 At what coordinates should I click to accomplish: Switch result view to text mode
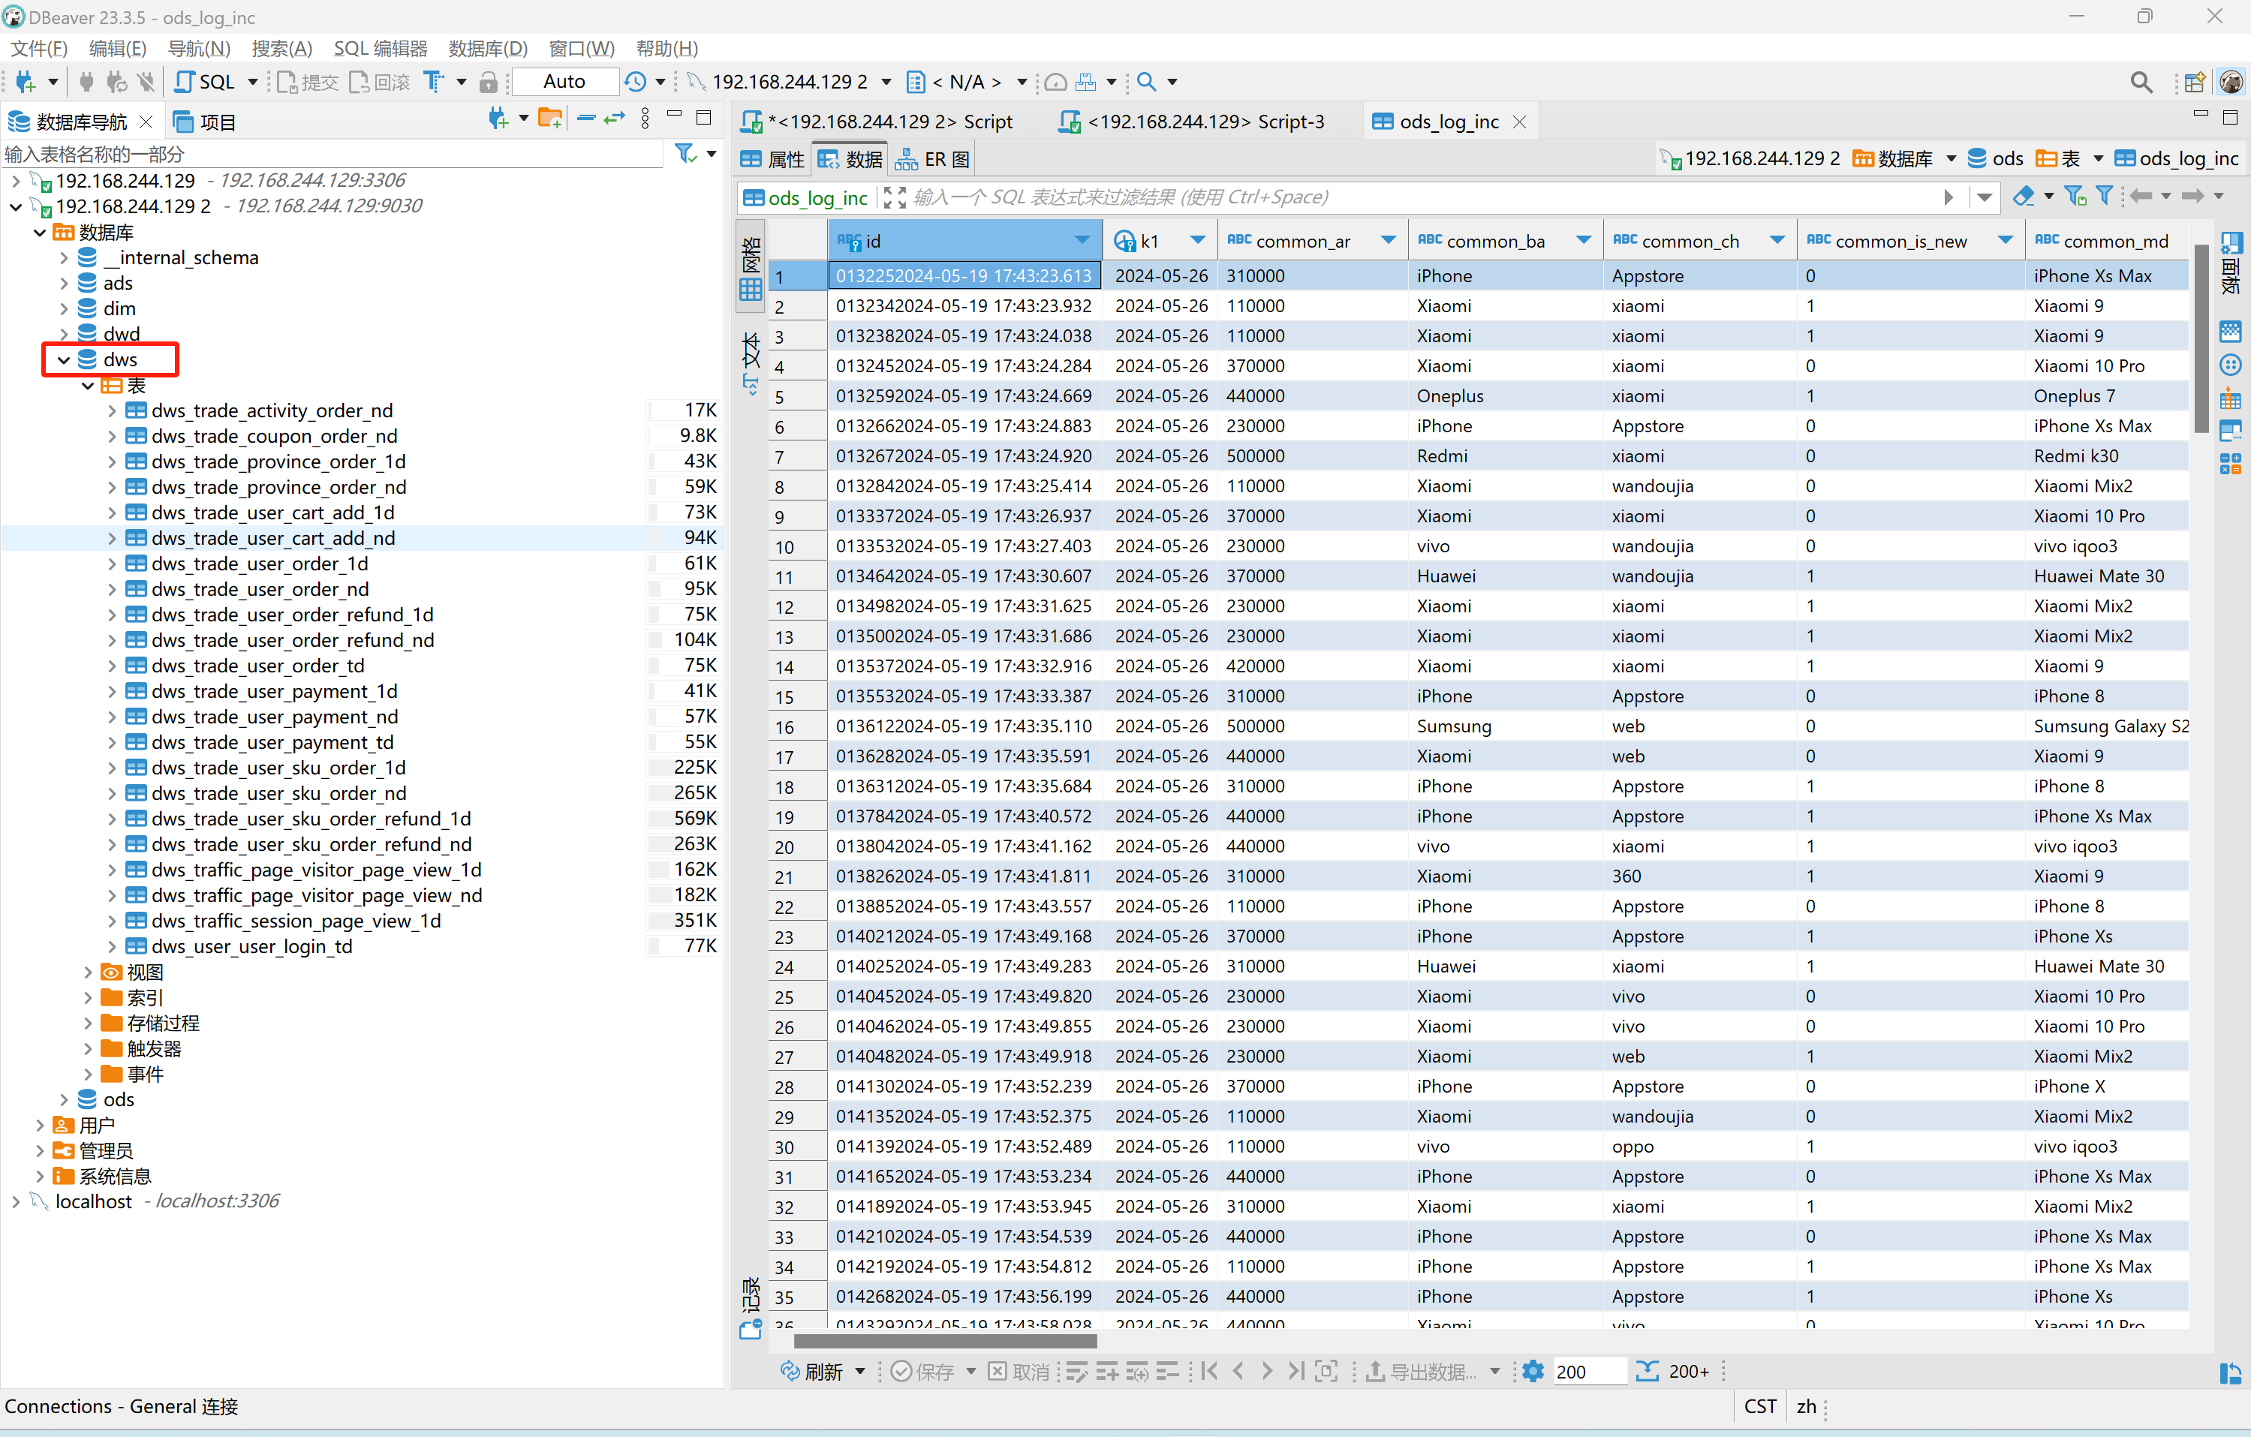(751, 363)
